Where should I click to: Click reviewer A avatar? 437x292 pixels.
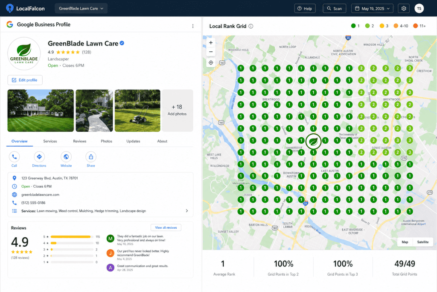pyautogui.click(x=111, y=268)
